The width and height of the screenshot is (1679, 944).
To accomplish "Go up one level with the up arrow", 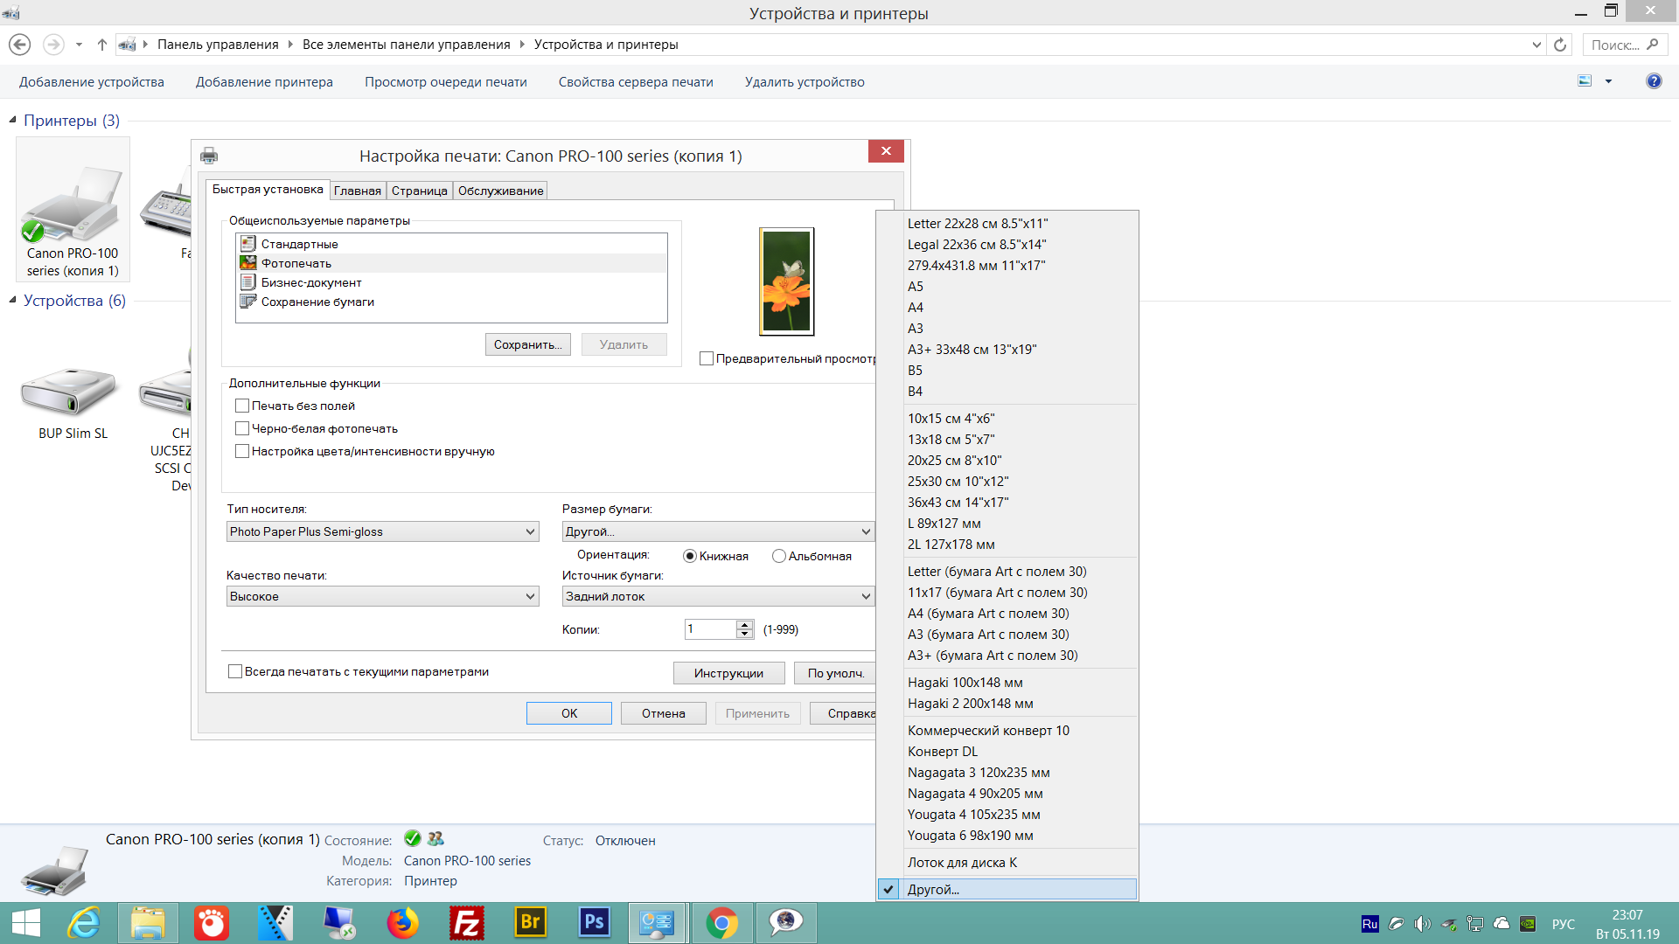I will (102, 45).
